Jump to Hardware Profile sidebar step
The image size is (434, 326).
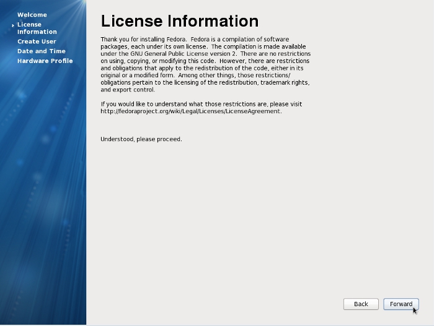(x=45, y=61)
